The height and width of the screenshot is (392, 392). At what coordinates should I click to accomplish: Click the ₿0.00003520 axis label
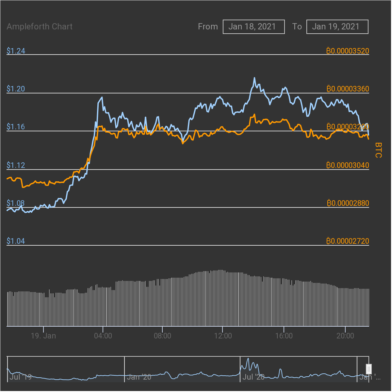[348, 51]
